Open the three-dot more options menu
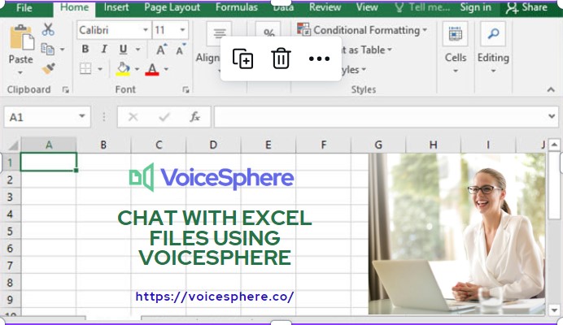The height and width of the screenshot is (325, 563). click(319, 58)
